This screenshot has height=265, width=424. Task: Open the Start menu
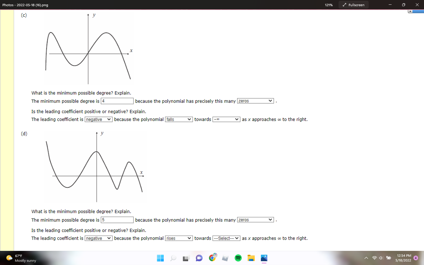point(160,258)
